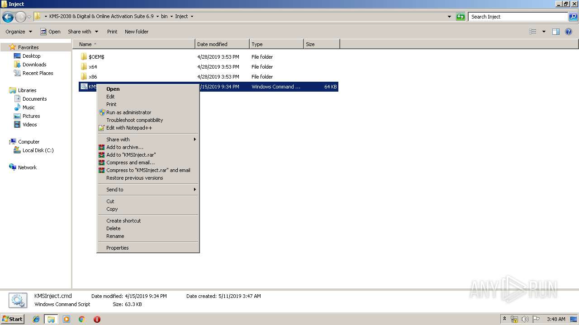The width and height of the screenshot is (579, 325).
Task: Click the Search Inject field
Action: [x=518, y=17]
